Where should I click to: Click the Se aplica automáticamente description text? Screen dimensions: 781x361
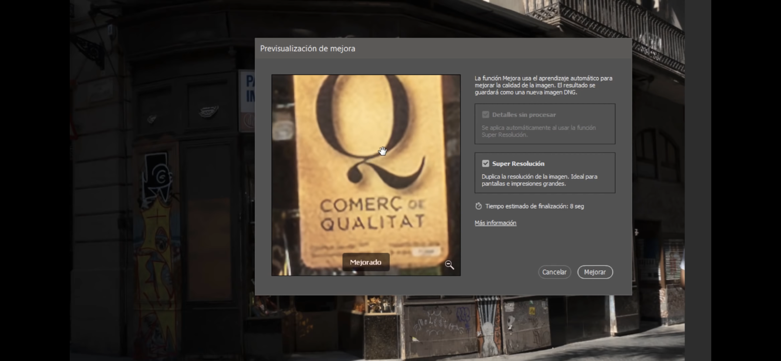(538, 131)
